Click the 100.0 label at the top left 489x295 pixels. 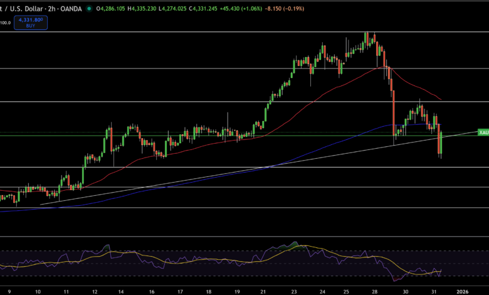5,23
